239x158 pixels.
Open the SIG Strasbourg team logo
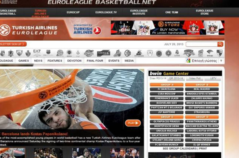201,53
